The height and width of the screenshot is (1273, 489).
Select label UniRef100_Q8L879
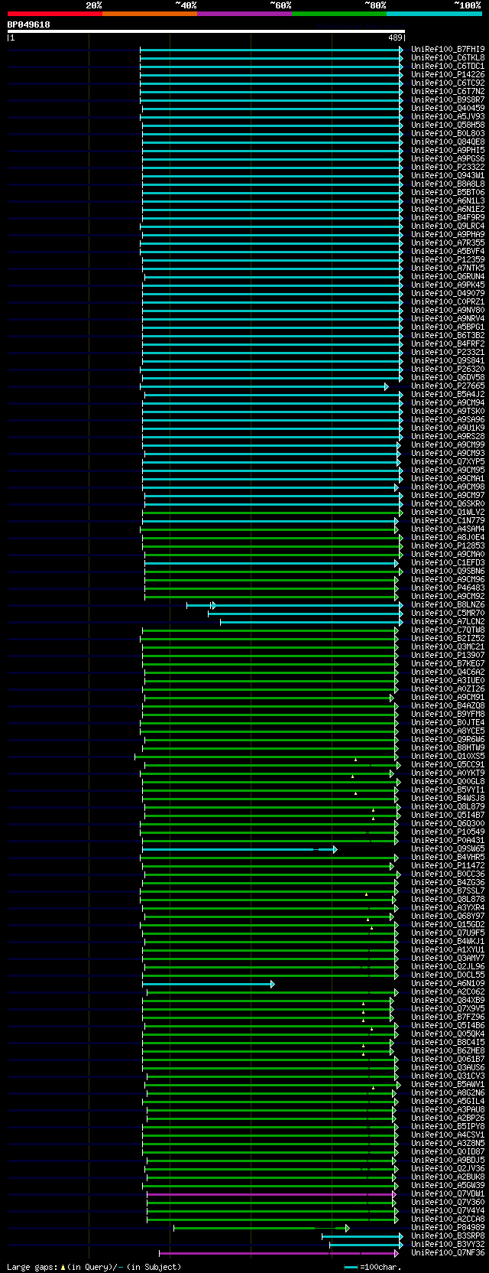coord(448,806)
